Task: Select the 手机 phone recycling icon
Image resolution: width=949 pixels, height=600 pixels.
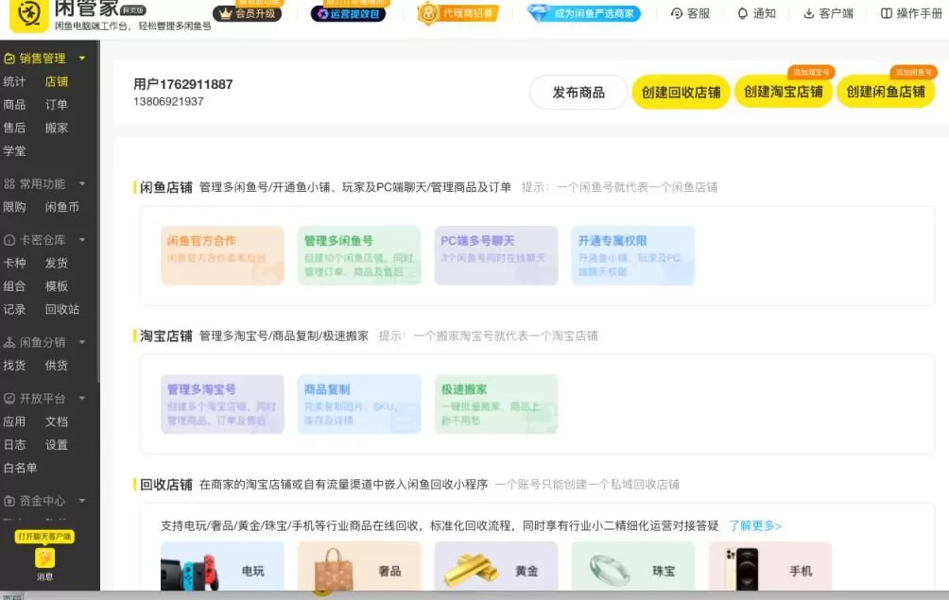Action: click(744, 568)
